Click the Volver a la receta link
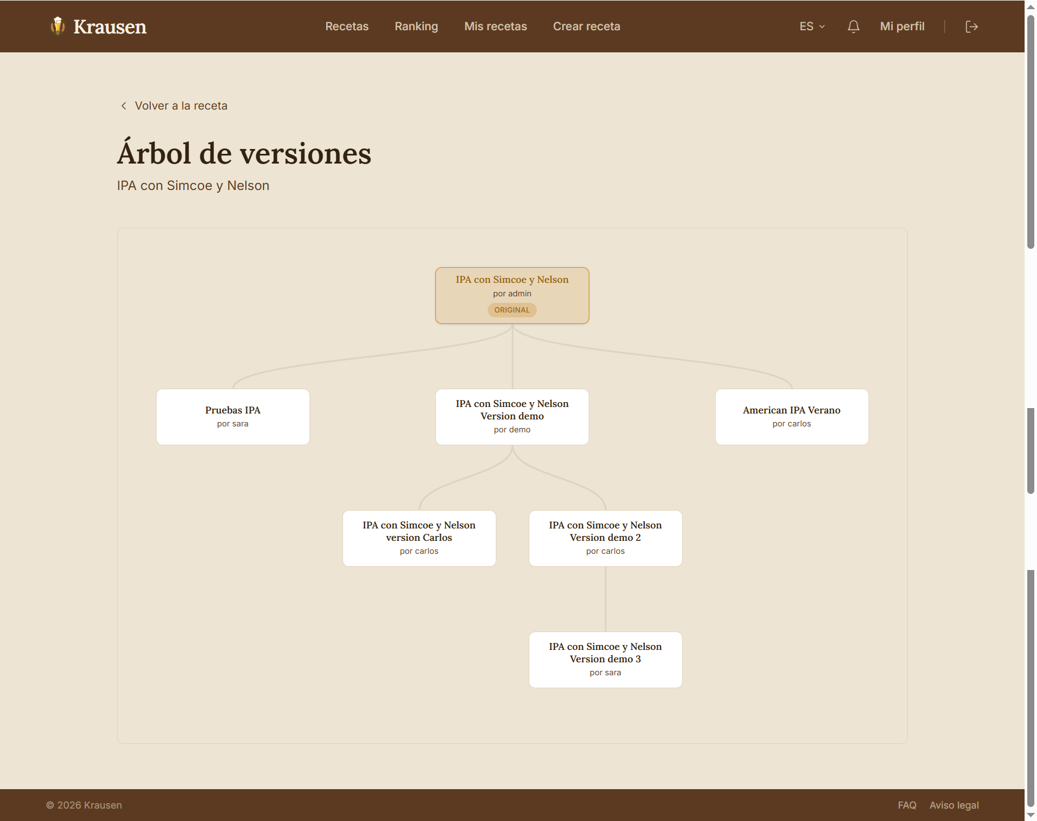 coord(181,106)
